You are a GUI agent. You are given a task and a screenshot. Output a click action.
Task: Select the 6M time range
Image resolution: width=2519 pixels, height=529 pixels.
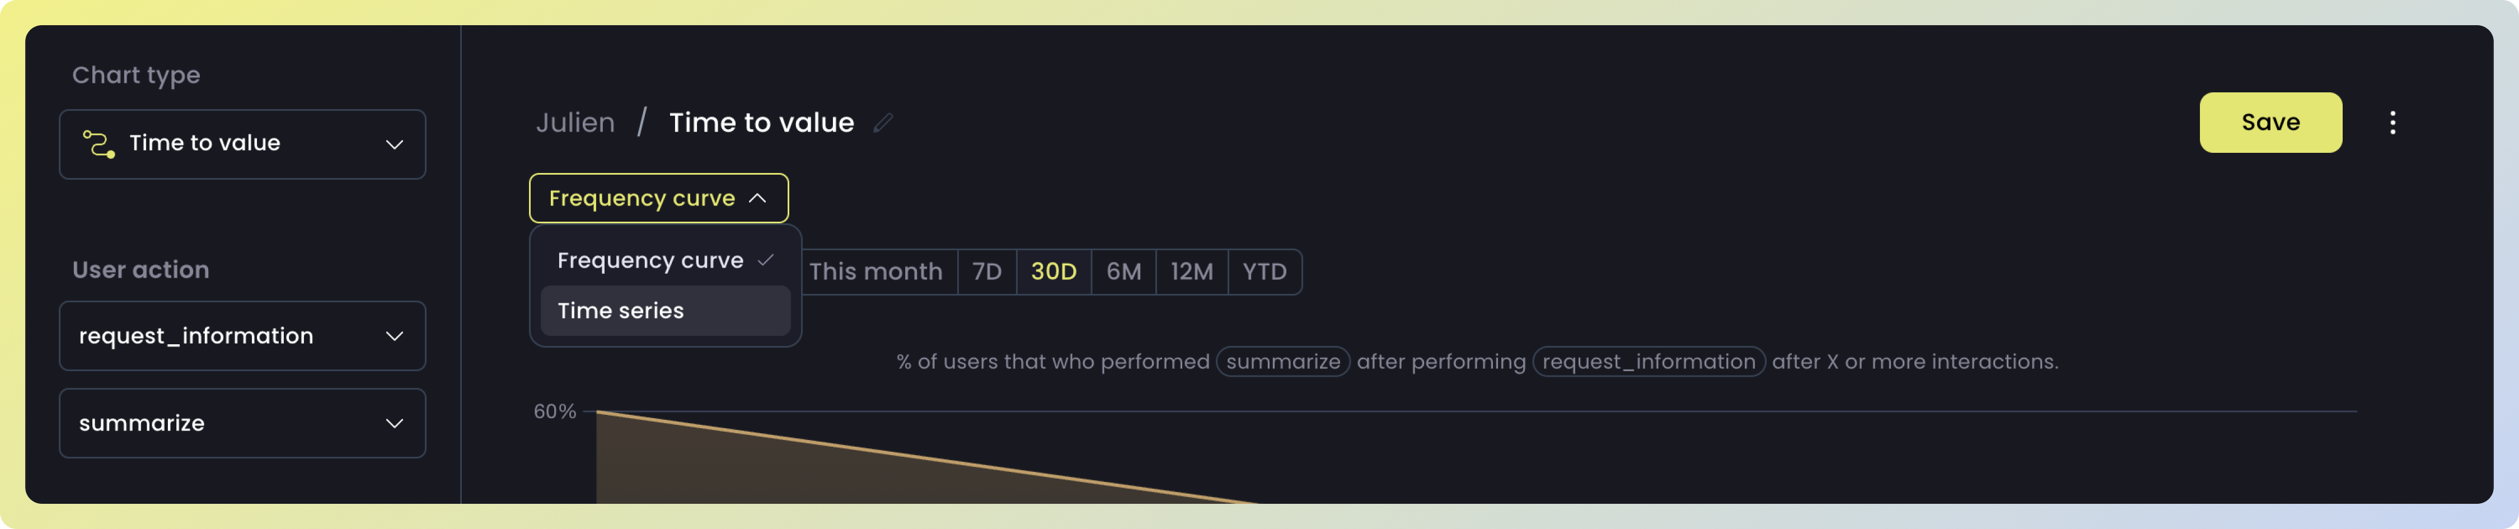(x=1123, y=272)
